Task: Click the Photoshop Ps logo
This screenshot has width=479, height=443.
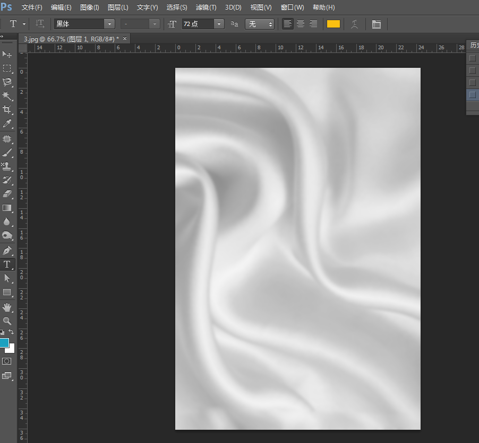Action: point(6,7)
